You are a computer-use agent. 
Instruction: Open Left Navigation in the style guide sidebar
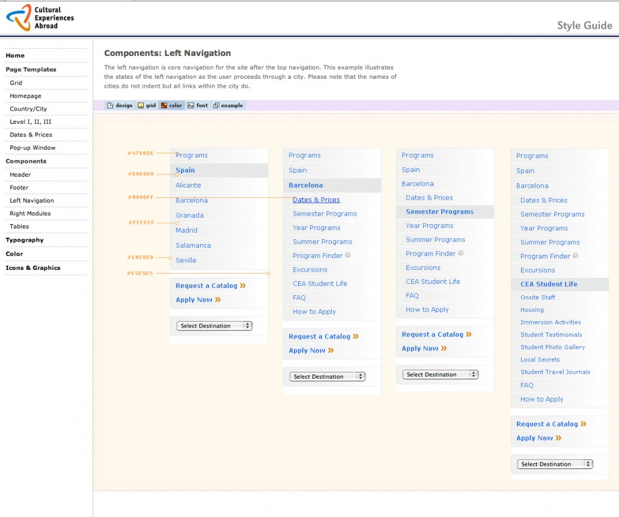pyautogui.click(x=32, y=201)
